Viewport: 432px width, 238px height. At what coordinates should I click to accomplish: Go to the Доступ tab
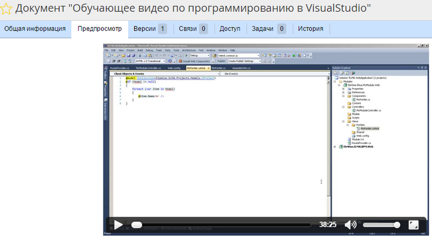(x=230, y=29)
